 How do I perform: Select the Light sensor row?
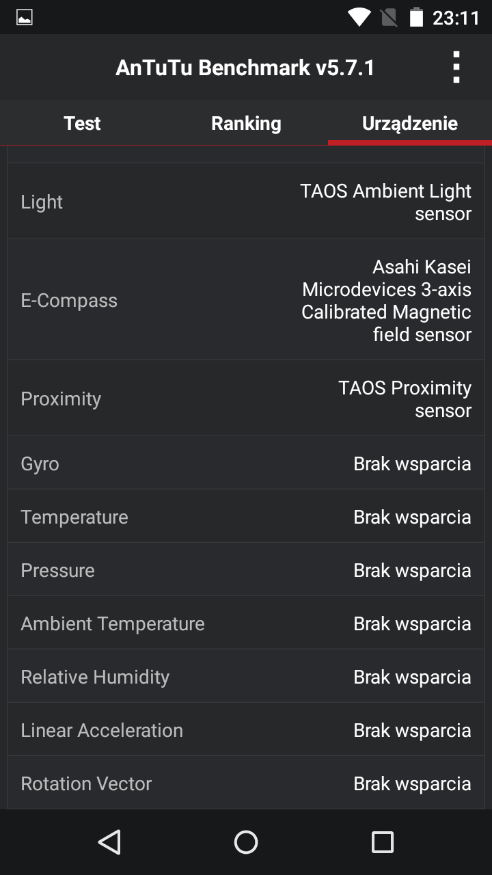pos(246,202)
